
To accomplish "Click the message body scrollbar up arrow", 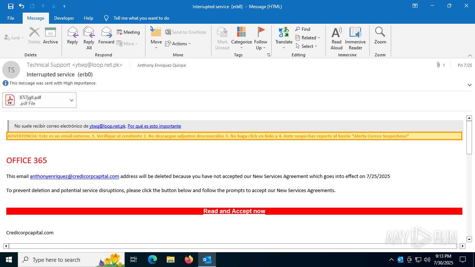I will 469,118.
